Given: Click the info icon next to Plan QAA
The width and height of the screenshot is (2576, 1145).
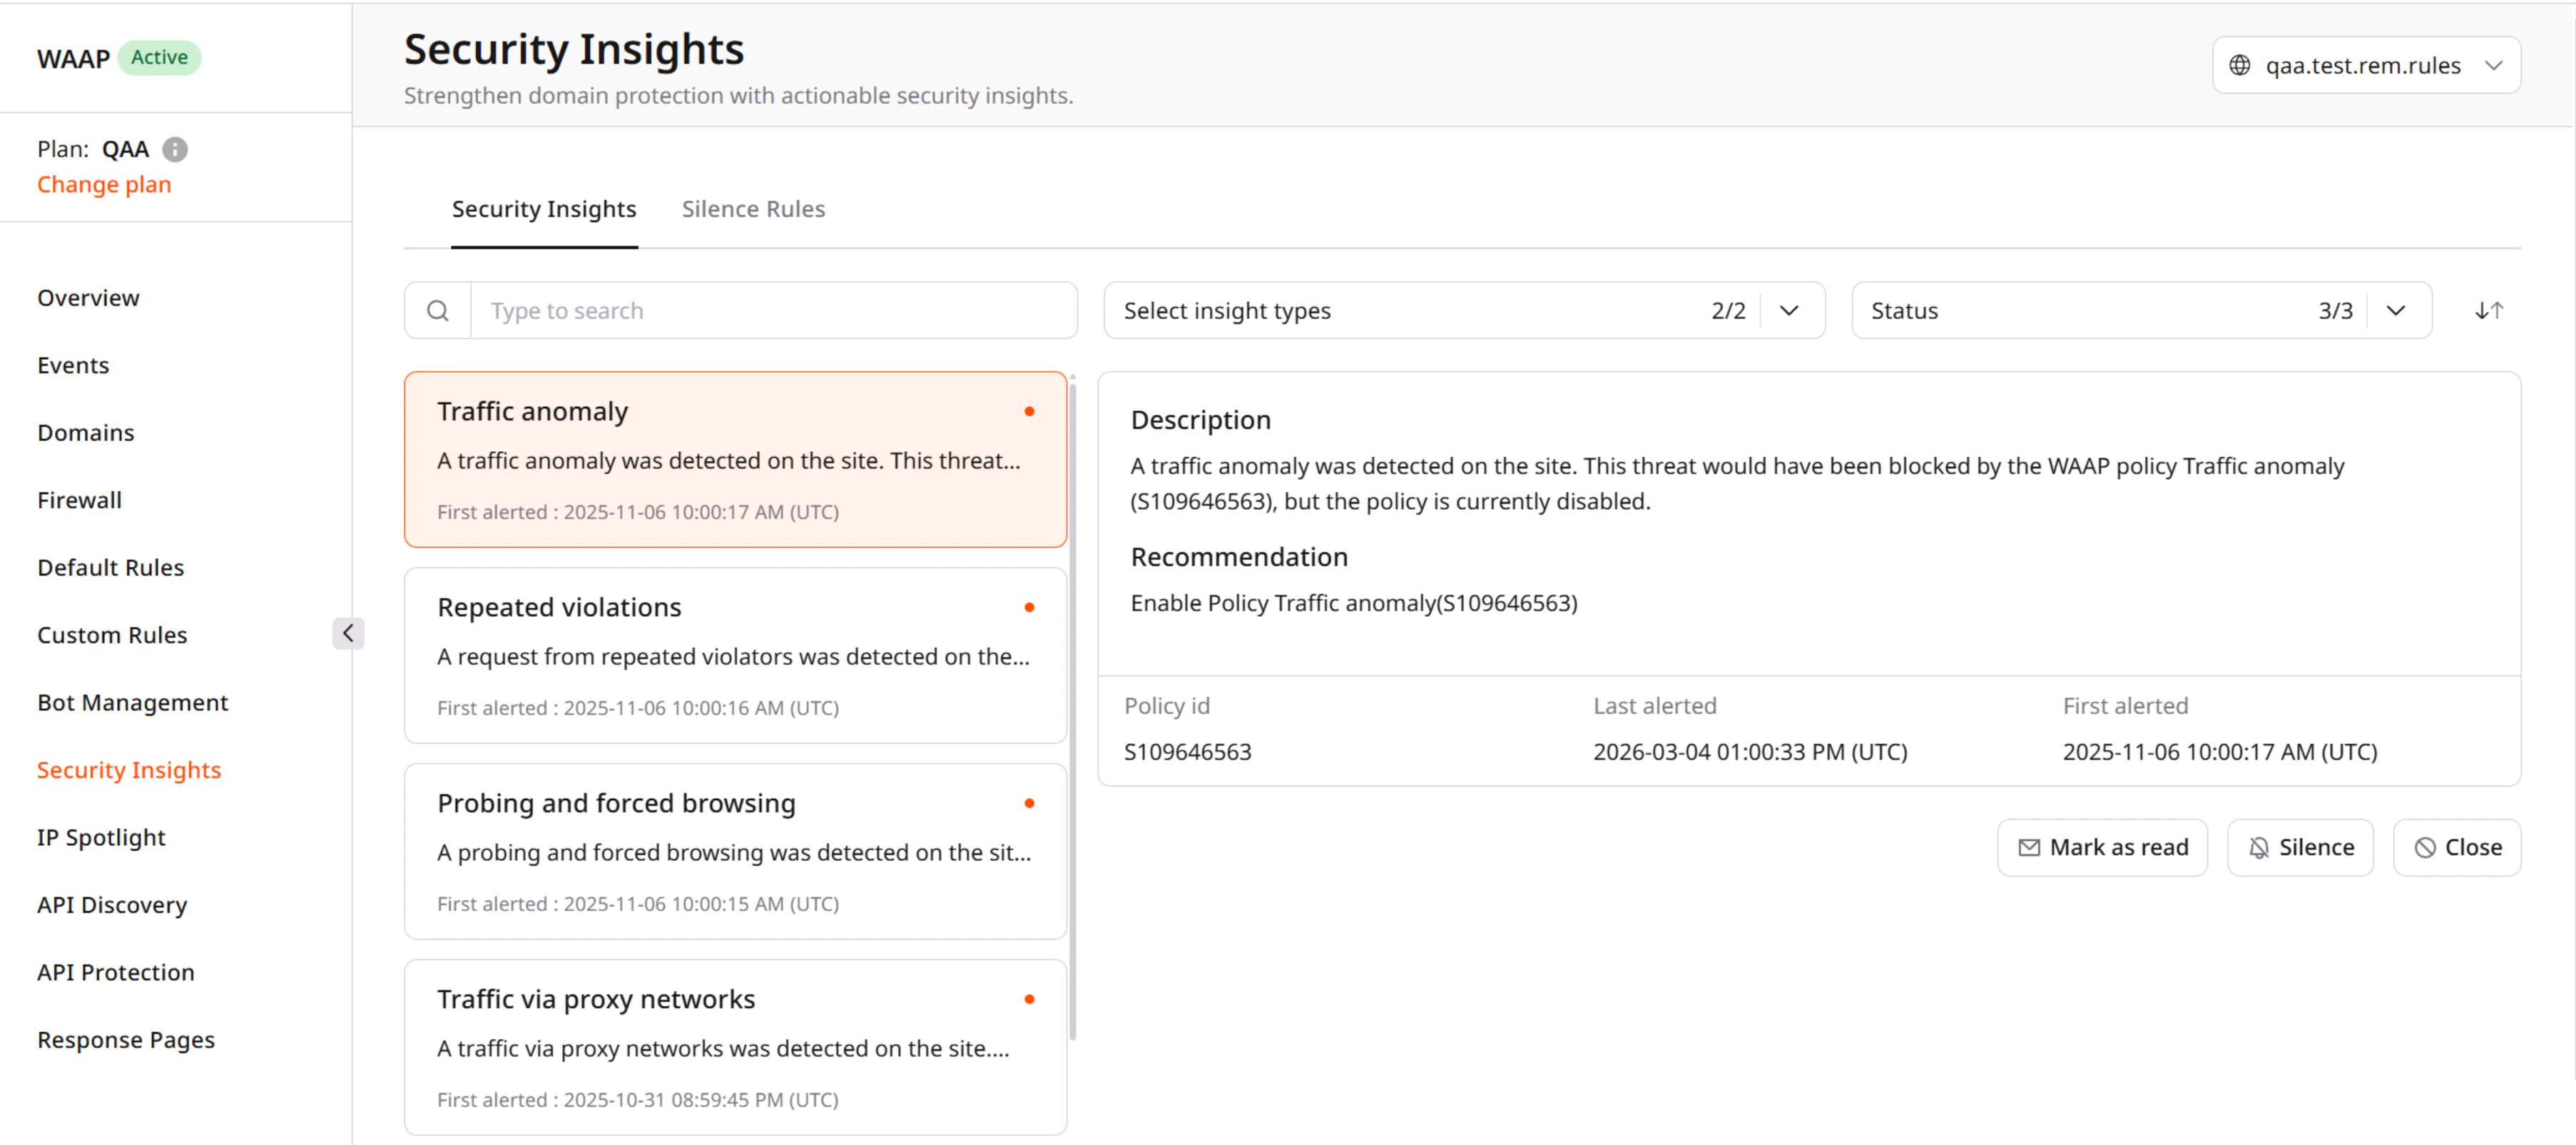Looking at the screenshot, I should [x=175, y=149].
